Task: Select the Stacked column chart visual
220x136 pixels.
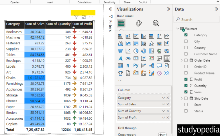Action: (128, 36)
